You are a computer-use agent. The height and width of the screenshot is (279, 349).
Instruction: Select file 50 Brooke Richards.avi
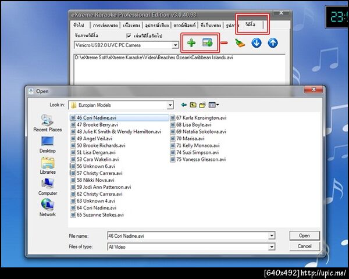tap(98, 145)
